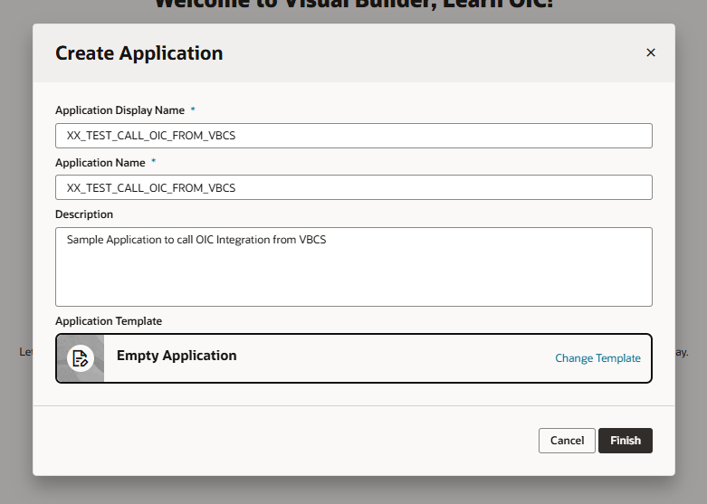
Task: Open the Change Template link
Action: (597, 358)
